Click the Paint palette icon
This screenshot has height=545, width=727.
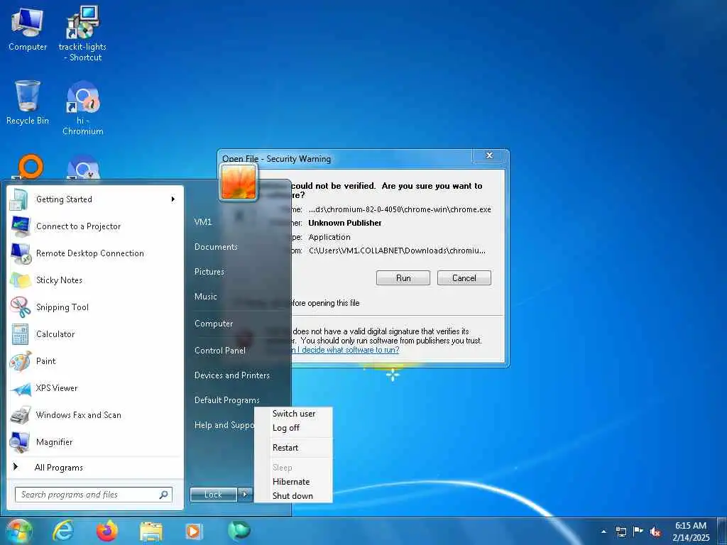tap(21, 361)
